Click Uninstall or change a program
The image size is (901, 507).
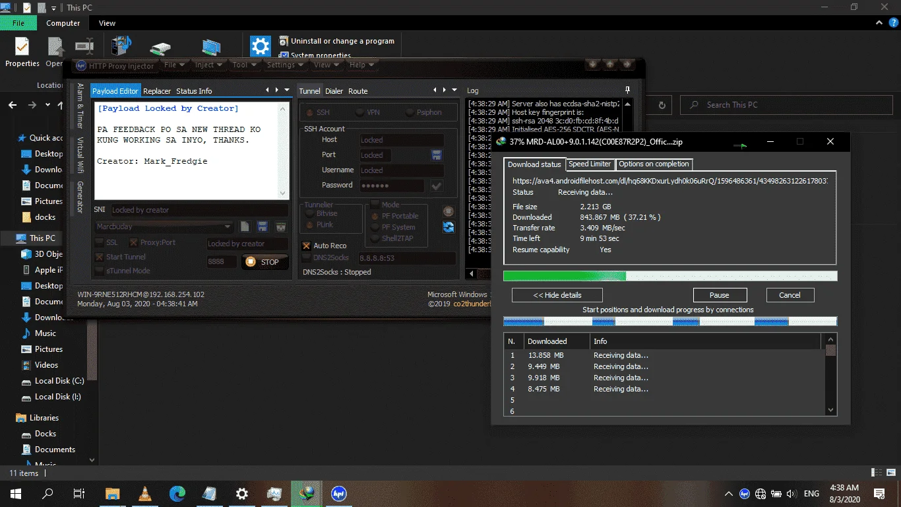click(x=337, y=41)
